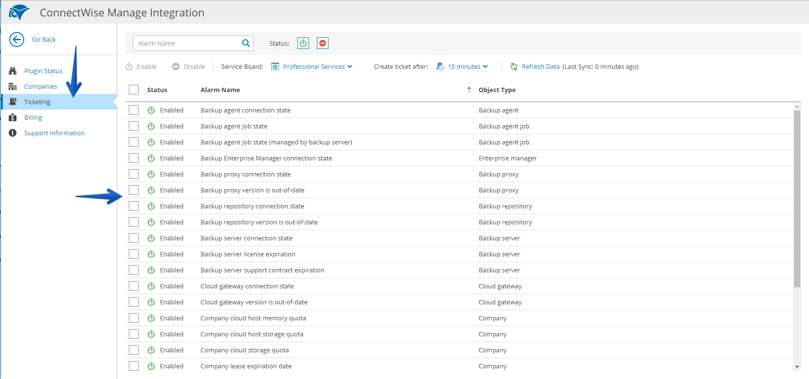Click the 'Cloud gateway connection state' alarm name
Screen dimensions: 809x379
[247, 286]
